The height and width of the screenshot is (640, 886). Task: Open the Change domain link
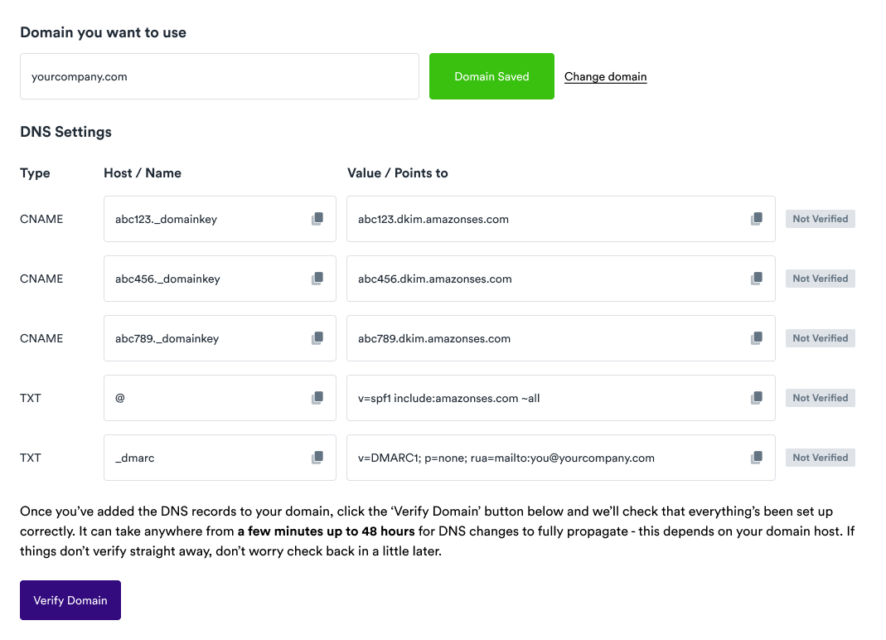pos(605,76)
